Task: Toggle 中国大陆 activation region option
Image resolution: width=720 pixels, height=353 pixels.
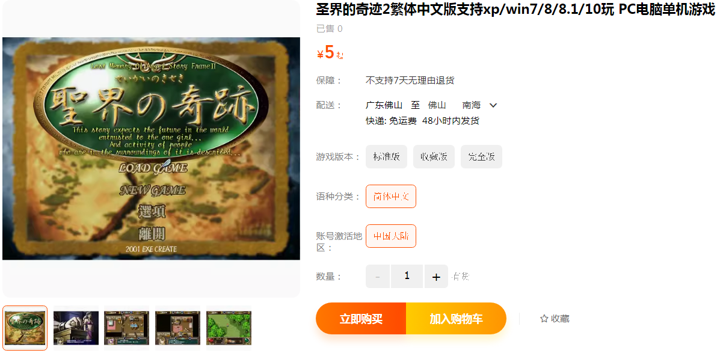Action: pyautogui.click(x=391, y=236)
